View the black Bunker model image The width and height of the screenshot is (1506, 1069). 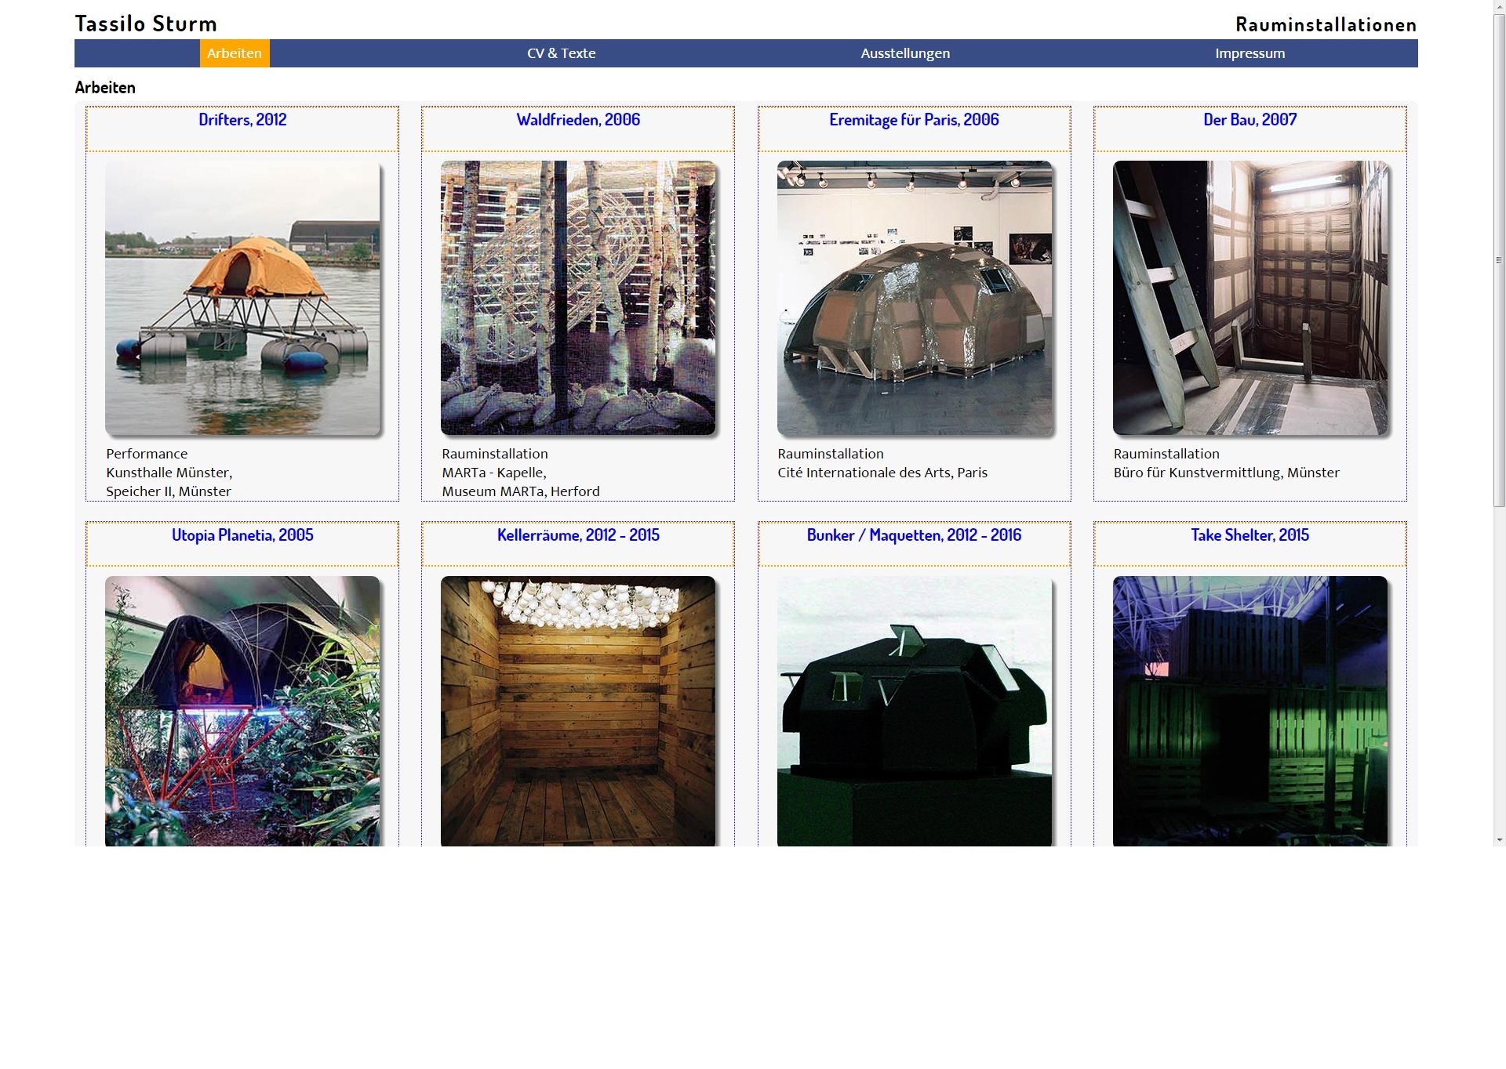pos(914,711)
